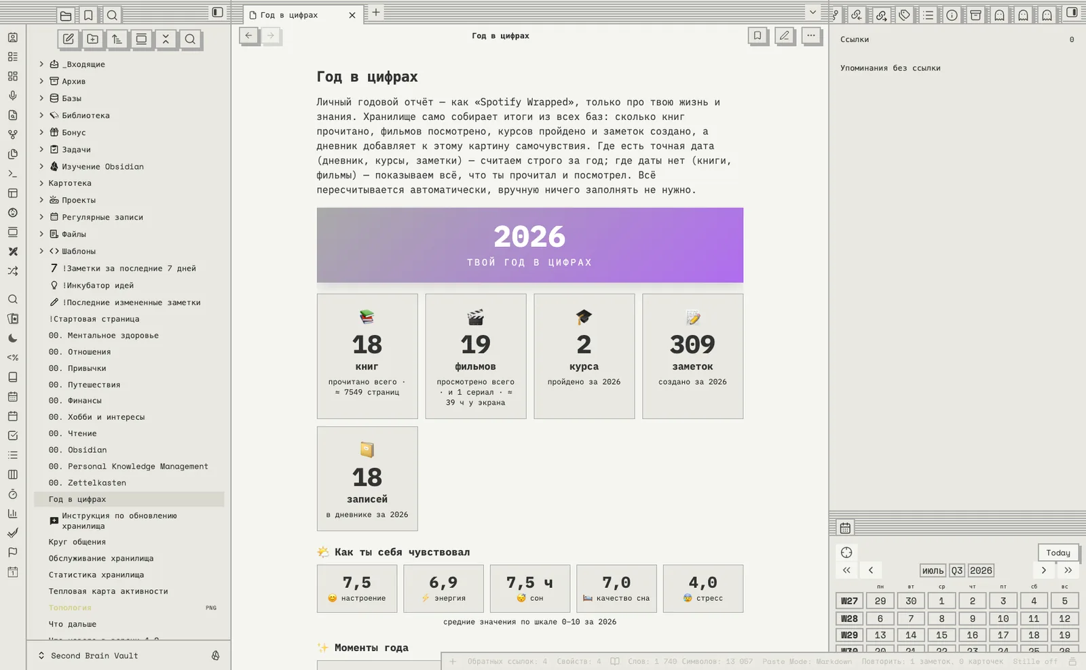1086x670 pixels.
Task: Open the Backlinks icon in right sidebar tabs
Action: [x=857, y=15]
